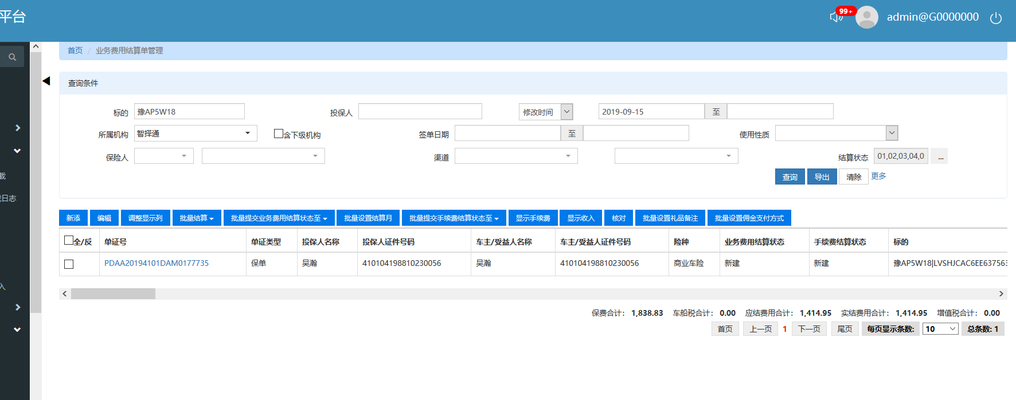Open the 批量结算 dropdown menu
Image resolution: width=1016 pixels, height=400 pixels.
(x=196, y=218)
